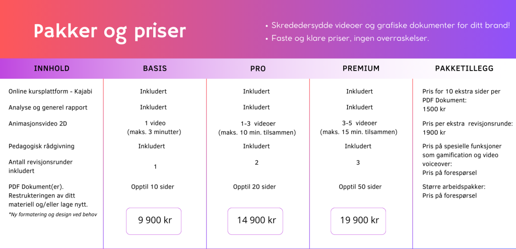This screenshot has height=249, width=516.
Task: Select Opptil 50 sider in PREMIUM
Action: pyautogui.click(x=360, y=187)
